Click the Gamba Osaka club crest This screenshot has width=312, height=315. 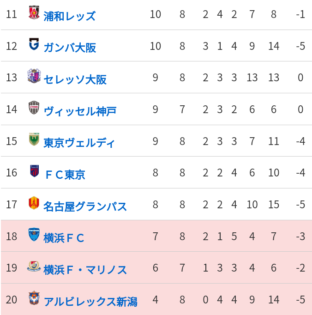pyautogui.click(x=34, y=44)
